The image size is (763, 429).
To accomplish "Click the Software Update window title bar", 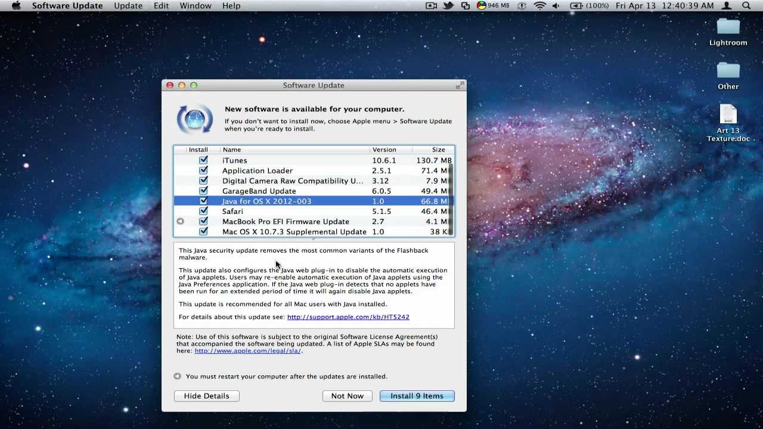I will pos(314,85).
